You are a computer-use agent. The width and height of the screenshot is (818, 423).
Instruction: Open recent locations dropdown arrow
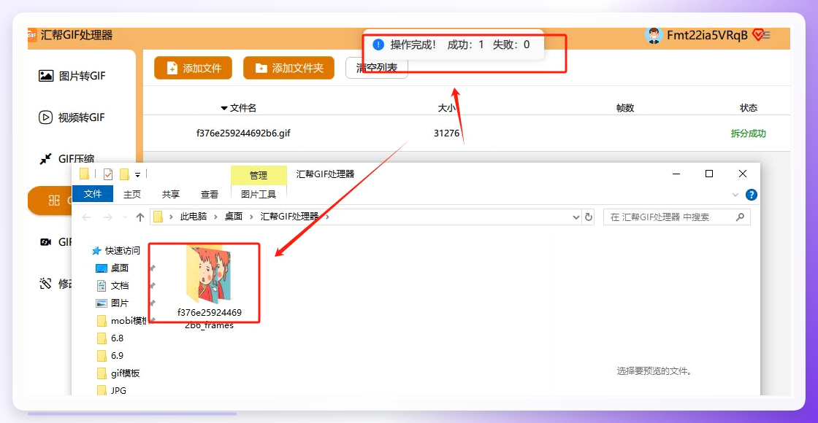125,217
